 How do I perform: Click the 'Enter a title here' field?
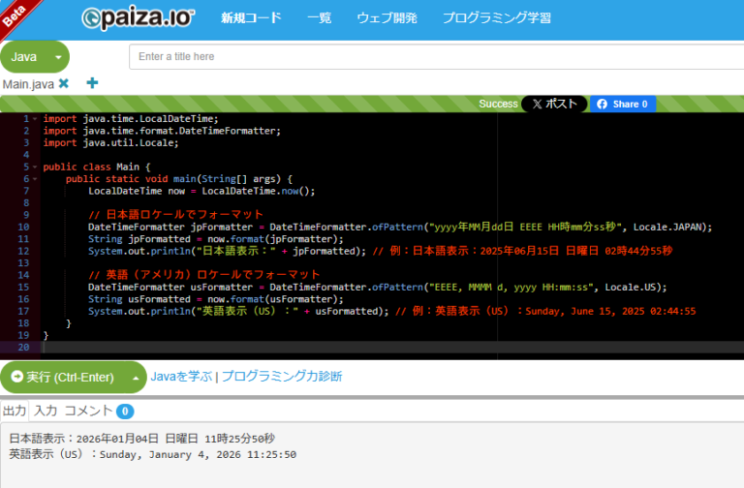[436, 57]
